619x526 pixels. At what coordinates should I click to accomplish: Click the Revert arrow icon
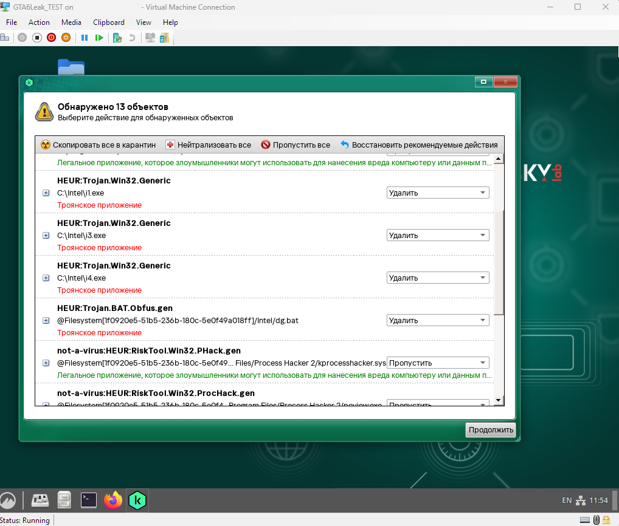[132, 38]
